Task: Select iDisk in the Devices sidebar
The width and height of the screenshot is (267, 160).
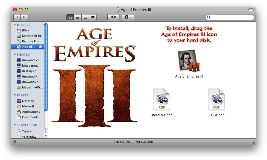Action: [26, 30]
